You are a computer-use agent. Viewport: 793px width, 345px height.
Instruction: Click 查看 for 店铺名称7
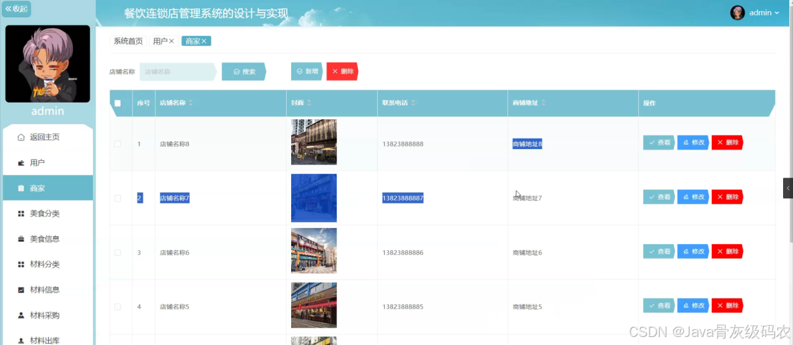coord(659,197)
